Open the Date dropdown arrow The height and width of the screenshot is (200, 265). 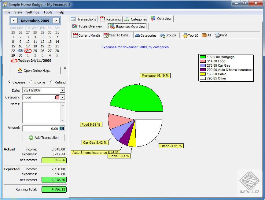pyautogui.click(x=62, y=90)
